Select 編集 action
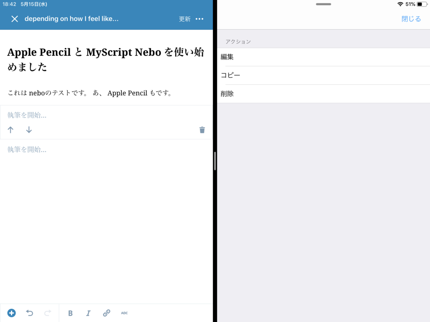 [324, 57]
